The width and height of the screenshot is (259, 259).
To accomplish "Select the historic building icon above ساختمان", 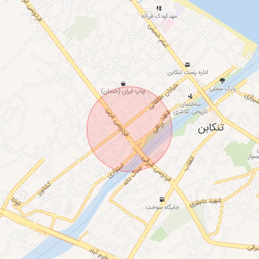I will coord(190,96).
